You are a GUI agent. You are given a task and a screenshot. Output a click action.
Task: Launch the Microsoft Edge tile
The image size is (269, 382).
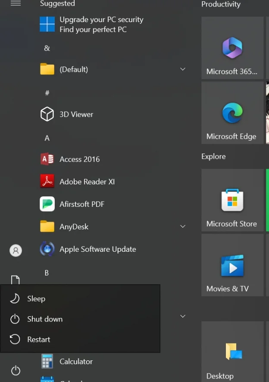pyautogui.click(x=232, y=113)
